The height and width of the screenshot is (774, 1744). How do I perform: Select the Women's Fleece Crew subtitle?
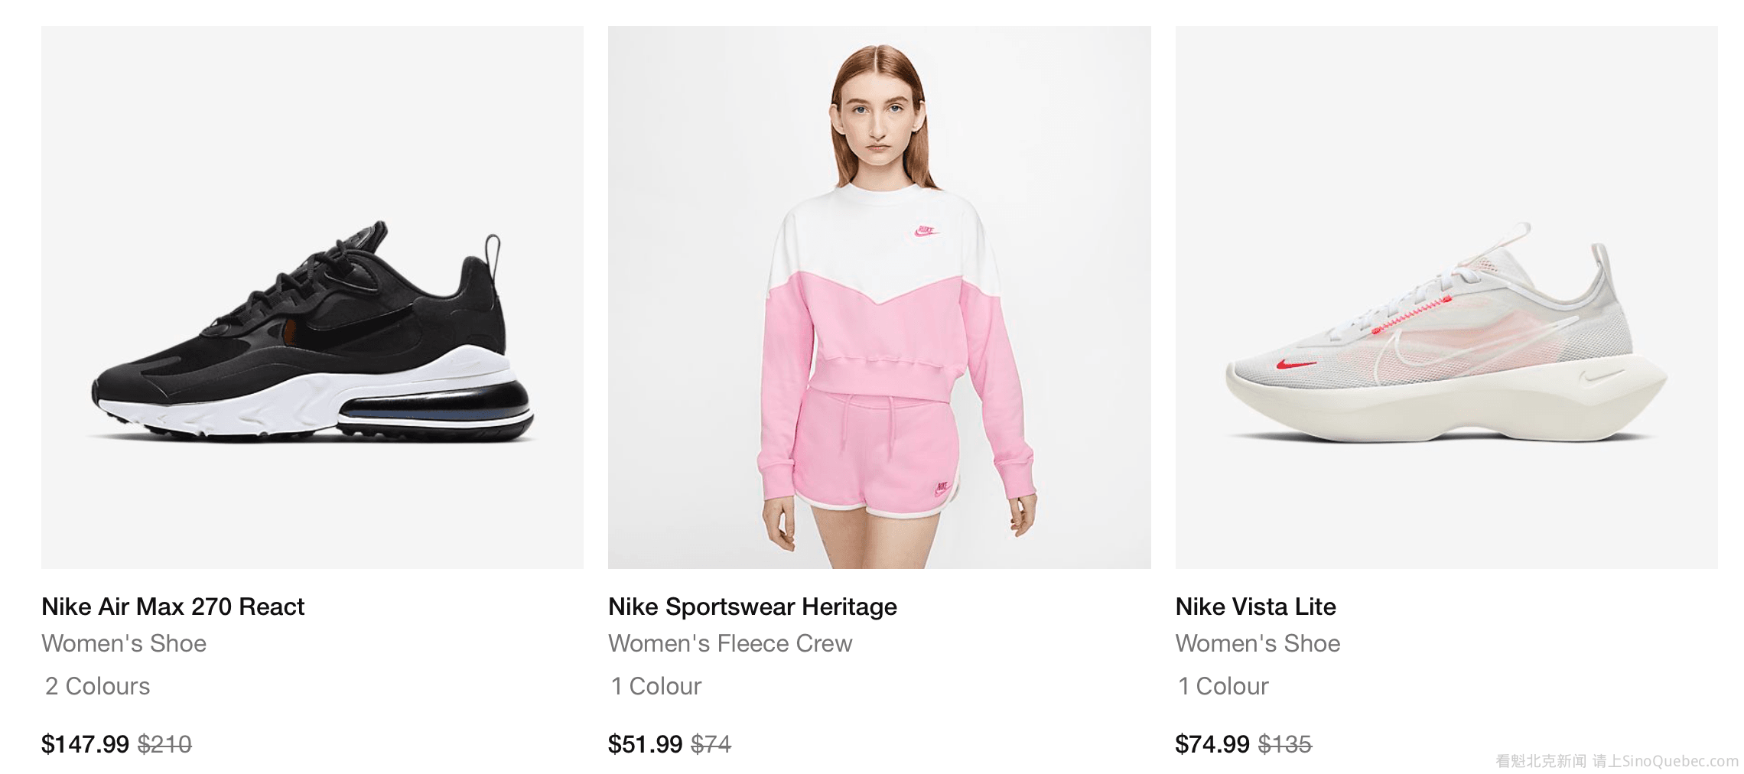coord(730,643)
